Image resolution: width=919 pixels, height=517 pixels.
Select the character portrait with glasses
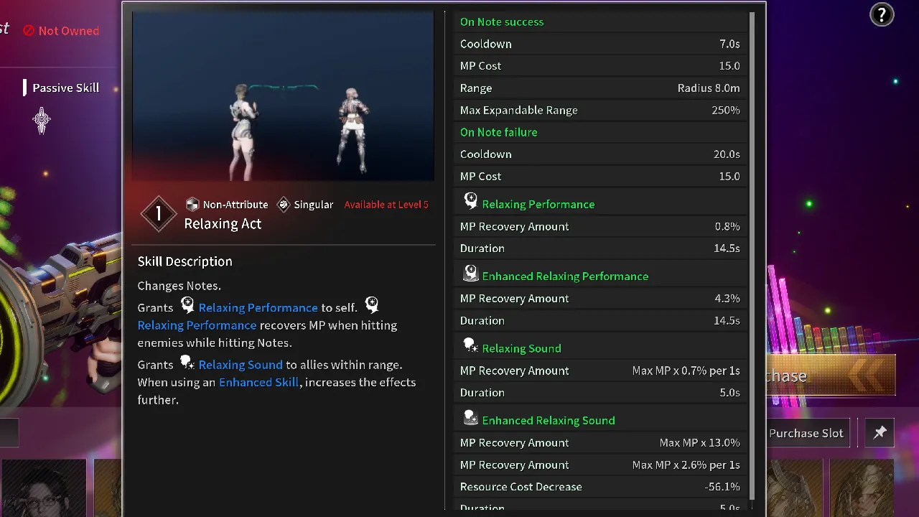[43, 490]
